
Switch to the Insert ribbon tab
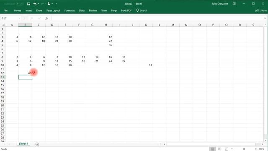(28, 10)
